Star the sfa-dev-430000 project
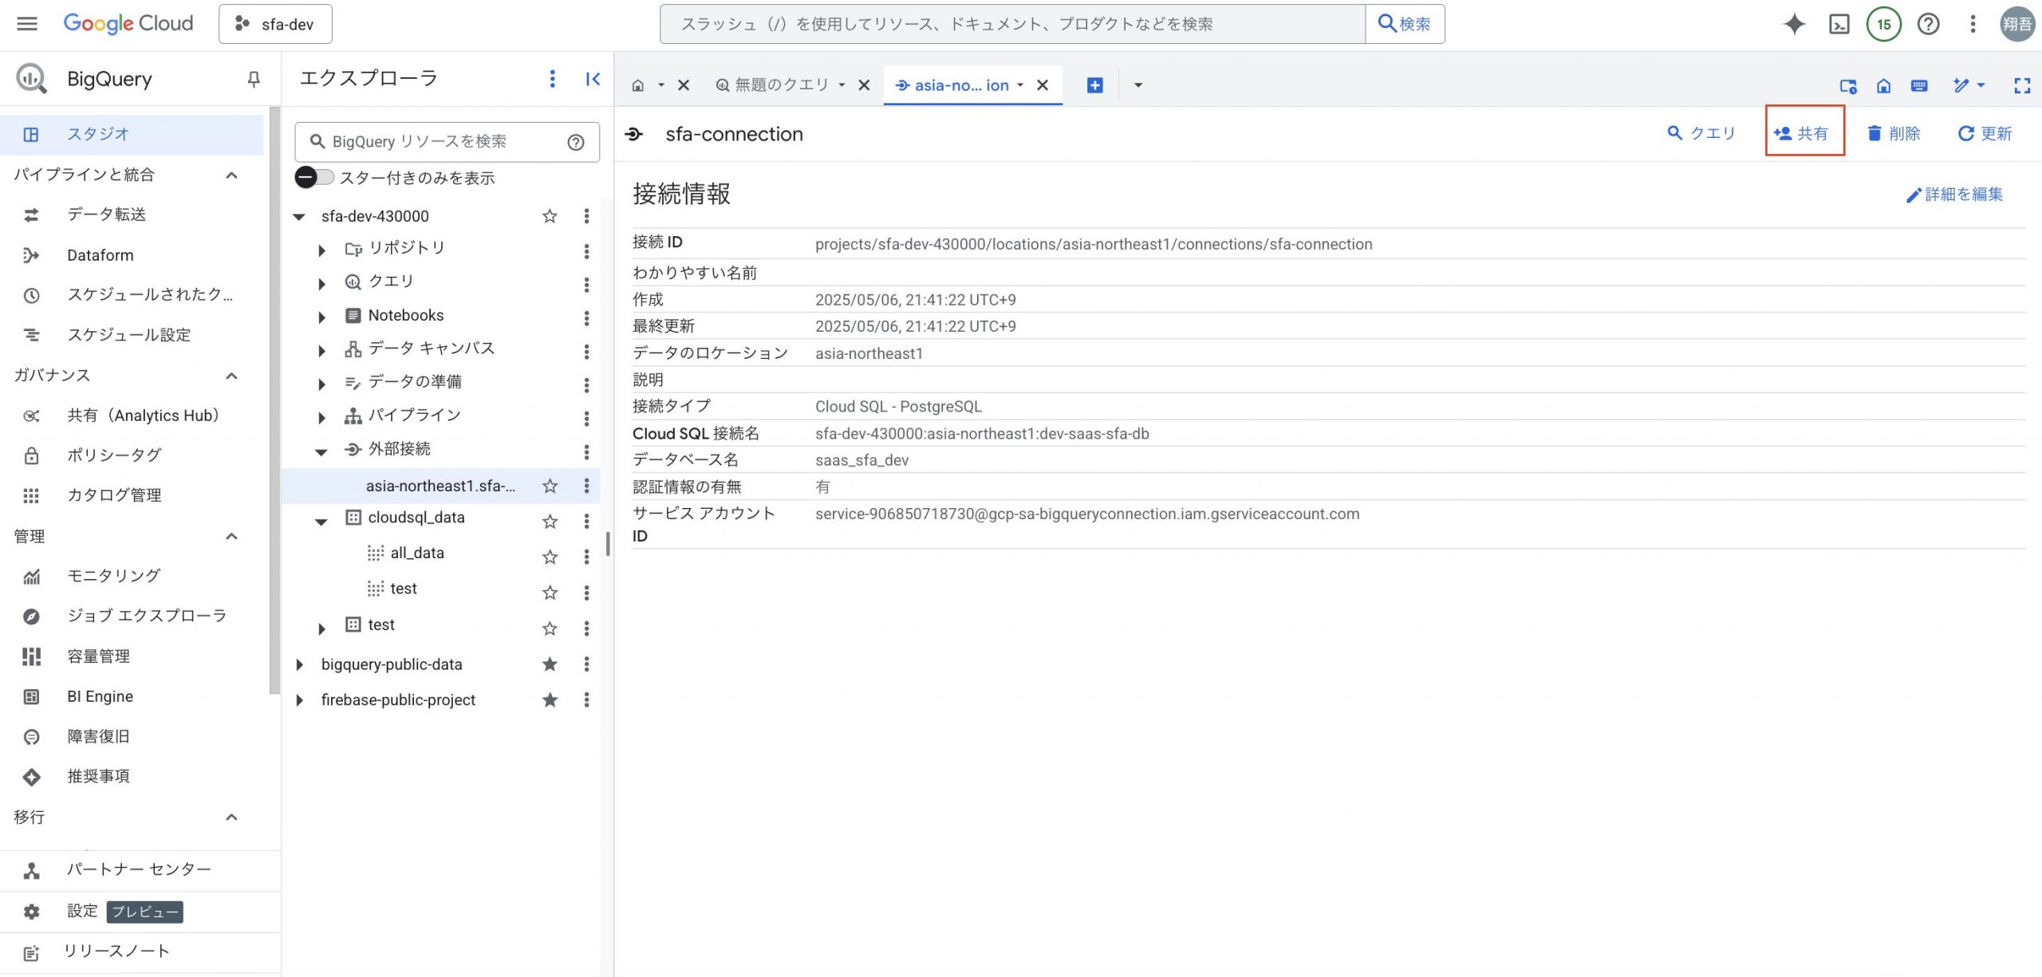The height and width of the screenshot is (977, 2042). pyautogui.click(x=550, y=216)
